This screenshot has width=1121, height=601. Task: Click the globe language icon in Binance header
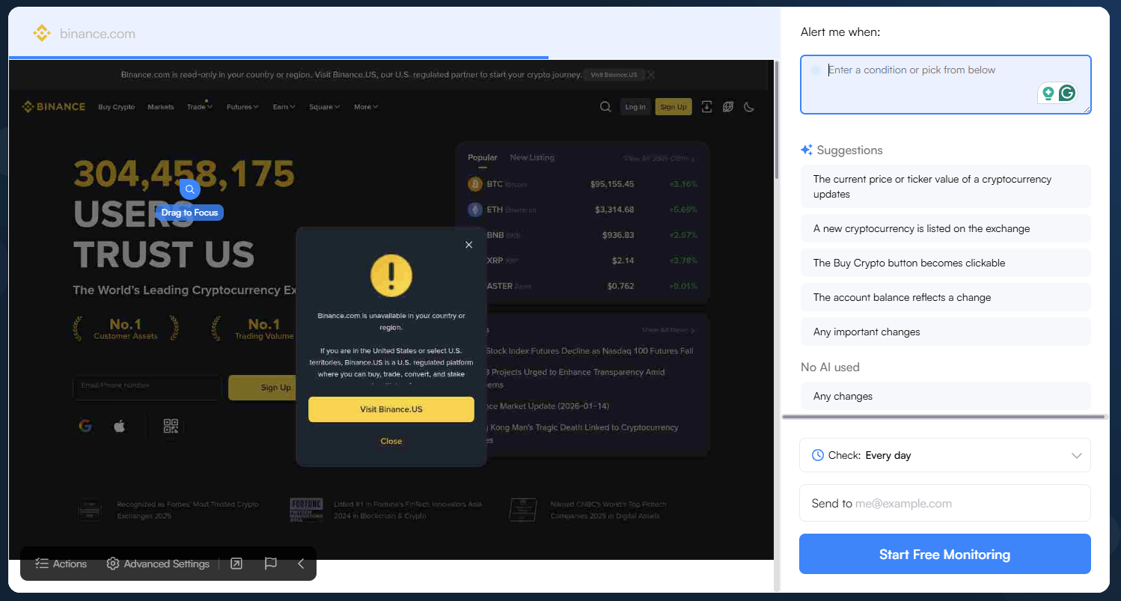(x=727, y=107)
